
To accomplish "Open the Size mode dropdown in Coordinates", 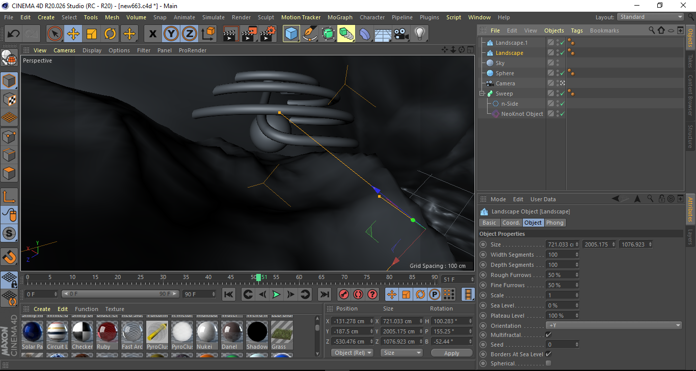I will [401, 353].
